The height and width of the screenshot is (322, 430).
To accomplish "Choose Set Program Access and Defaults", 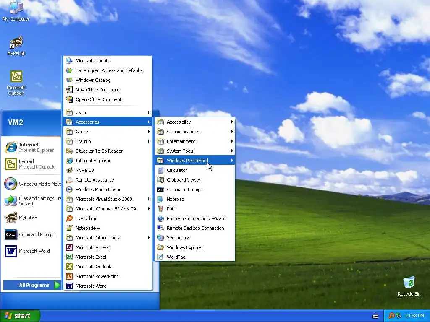I will (107, 70).
